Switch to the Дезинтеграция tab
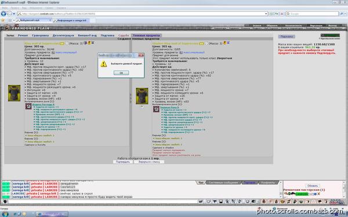348x217 pixels. coord(63,35)
